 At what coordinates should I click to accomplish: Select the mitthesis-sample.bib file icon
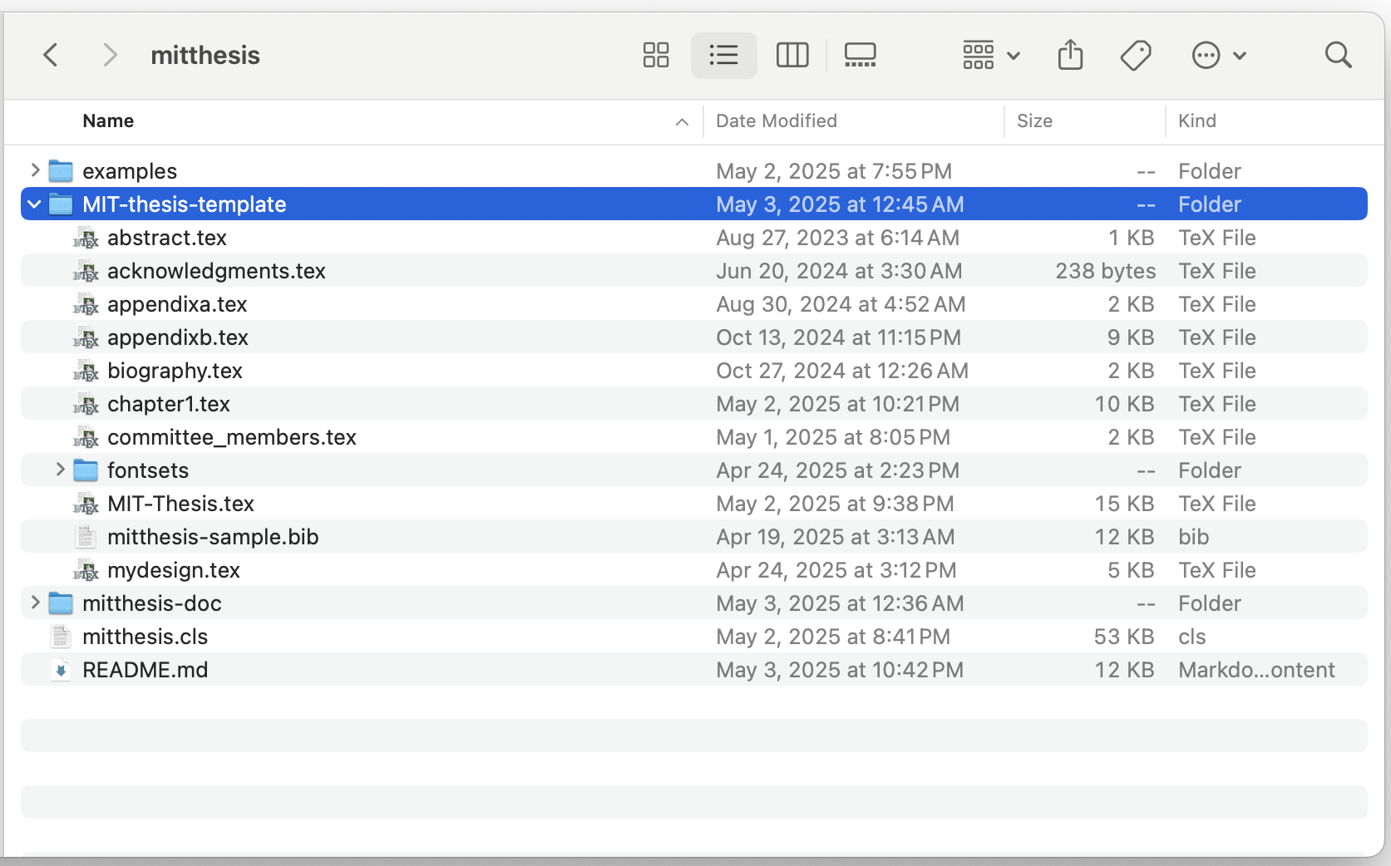pos(86,537)
